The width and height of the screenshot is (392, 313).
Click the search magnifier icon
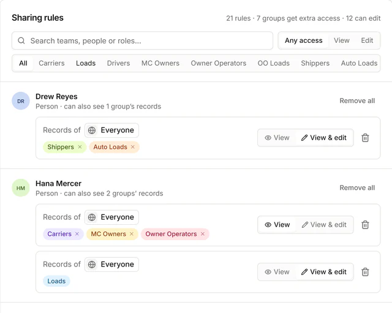click(x=21, y=40)
